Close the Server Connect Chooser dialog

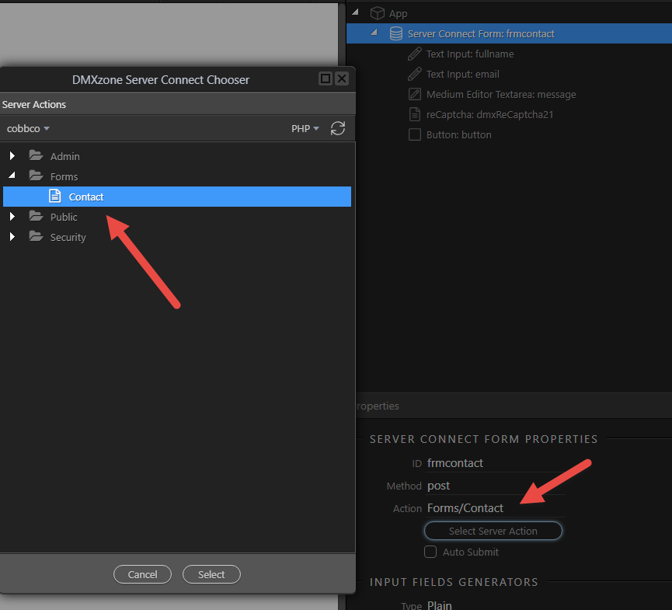coord(342,78)
